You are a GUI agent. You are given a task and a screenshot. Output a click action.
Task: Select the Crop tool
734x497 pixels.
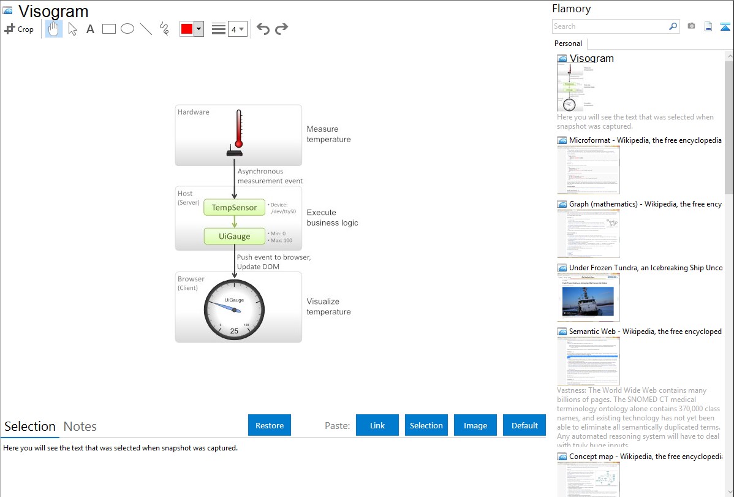tap(19, 29)
